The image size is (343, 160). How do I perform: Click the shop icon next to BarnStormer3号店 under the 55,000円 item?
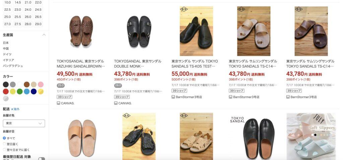click(173, 97)
